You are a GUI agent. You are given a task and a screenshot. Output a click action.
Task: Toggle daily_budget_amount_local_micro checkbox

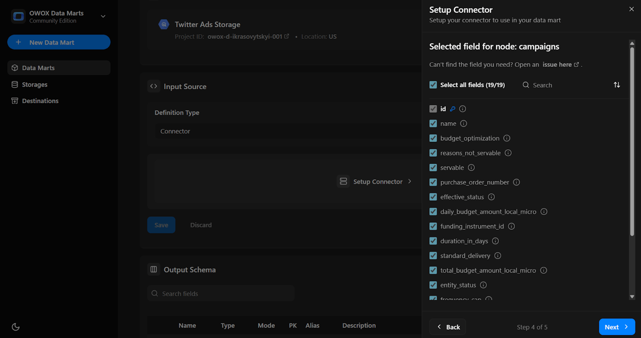(x=433, y=212)
